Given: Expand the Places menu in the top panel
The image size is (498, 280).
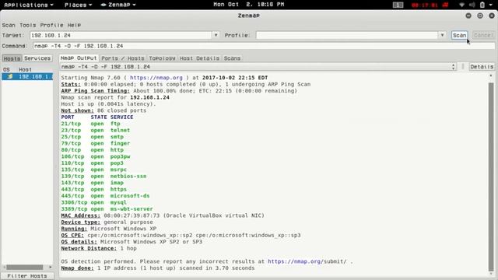Looking at the screenshot, I should tap(78, 5).
